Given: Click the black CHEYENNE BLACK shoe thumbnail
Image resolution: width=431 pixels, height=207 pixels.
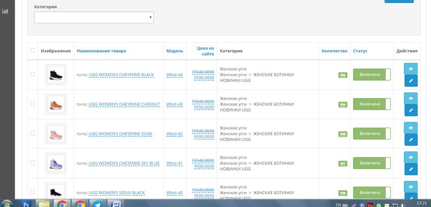Looking at the screenshot, I should point(56,75).
